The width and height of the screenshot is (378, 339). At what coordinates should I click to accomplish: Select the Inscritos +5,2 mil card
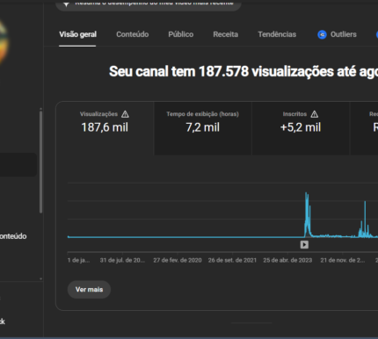301,128
